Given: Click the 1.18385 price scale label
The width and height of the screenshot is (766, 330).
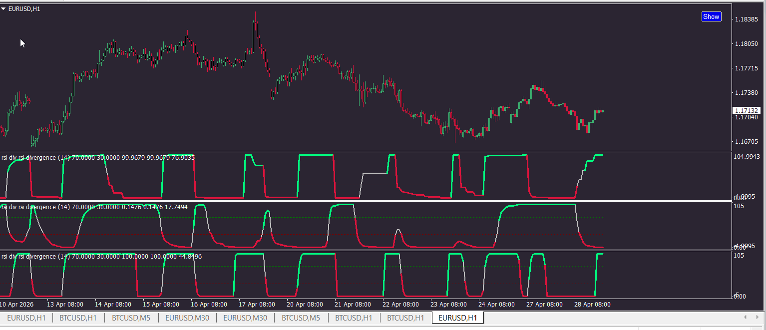Looking at the screenshot, I should click(746, 19).
